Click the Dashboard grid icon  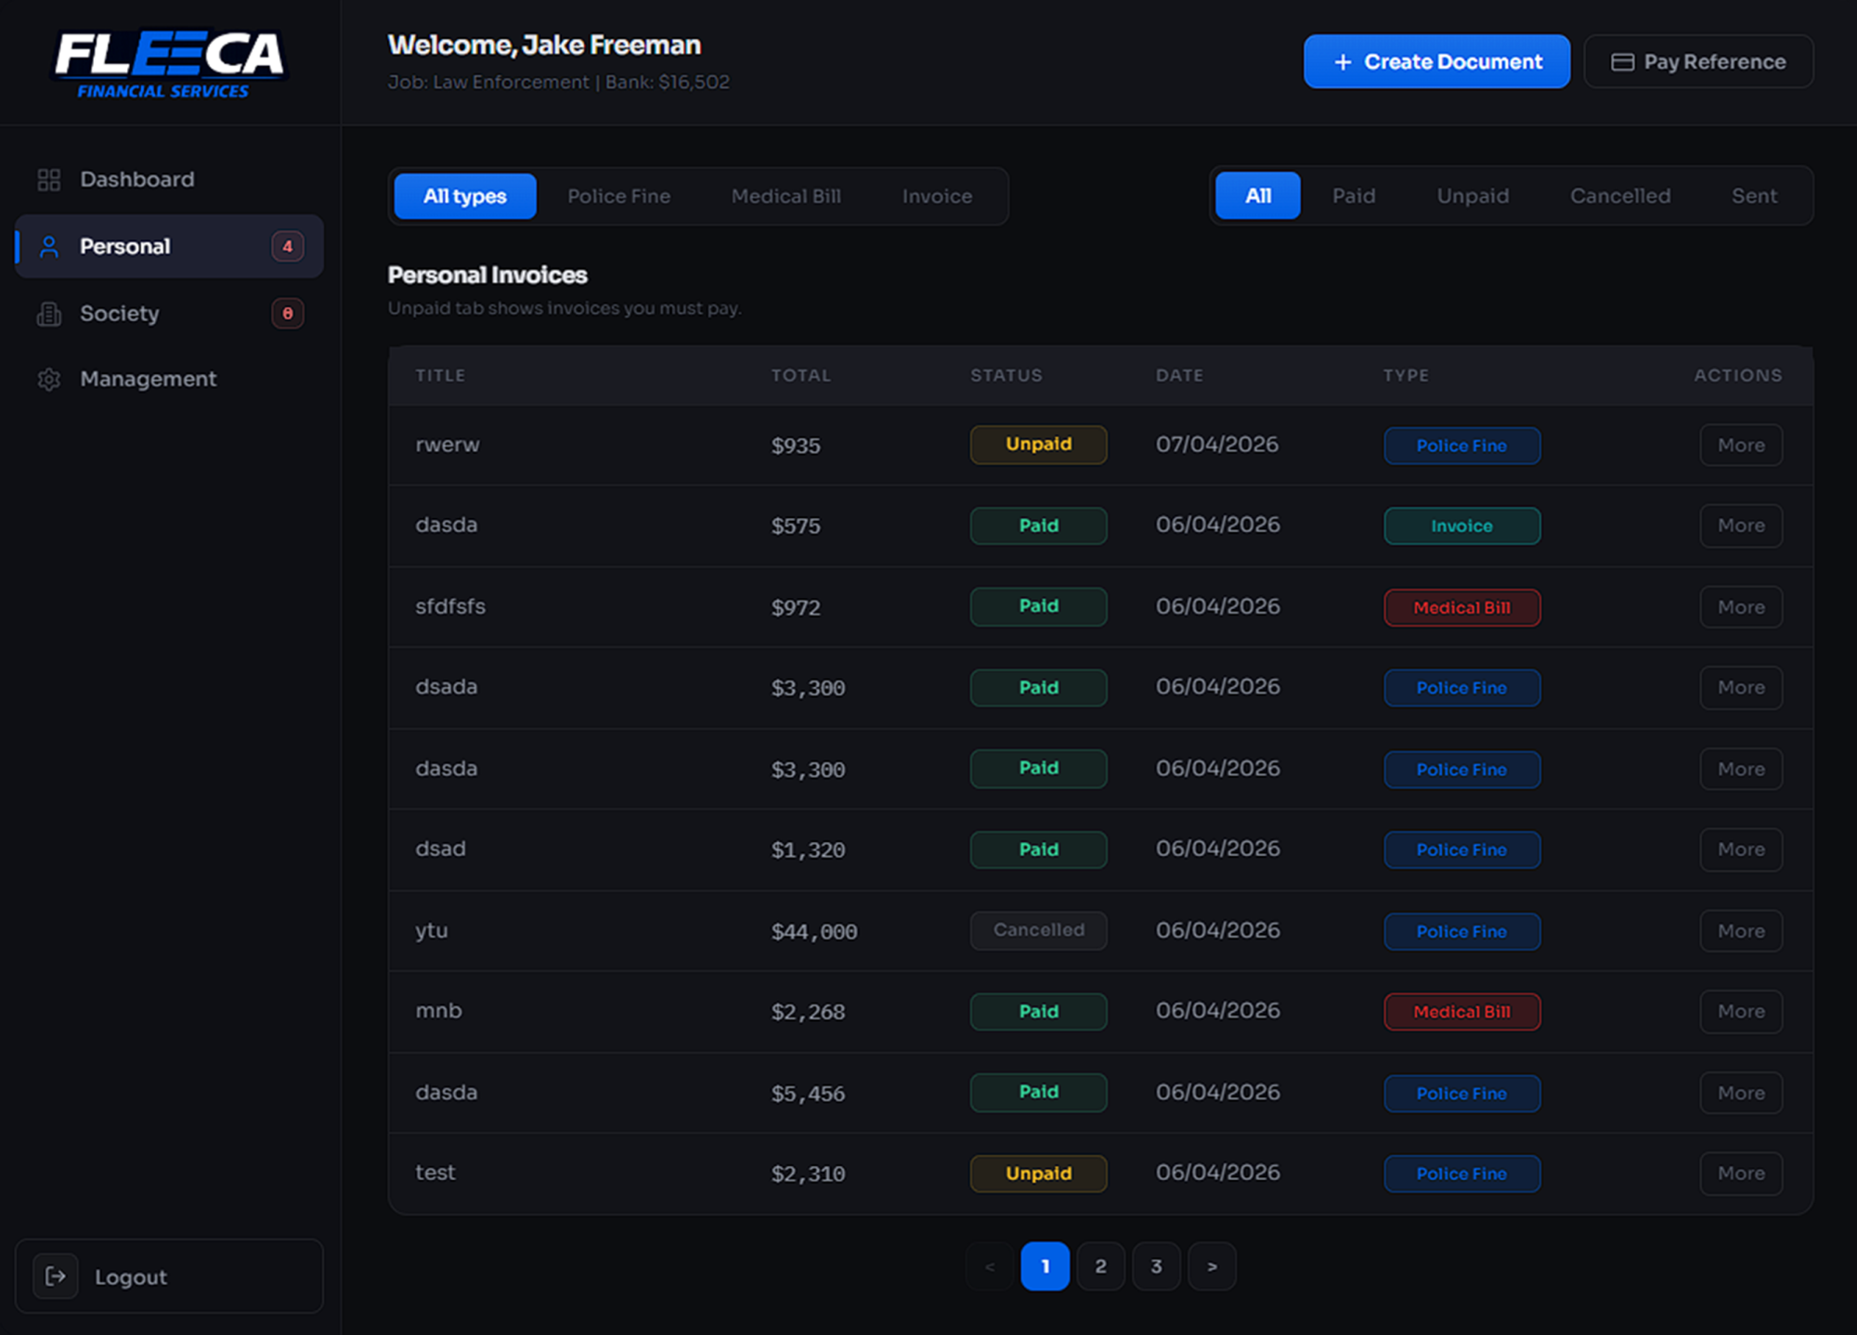(x=49, y=179)
